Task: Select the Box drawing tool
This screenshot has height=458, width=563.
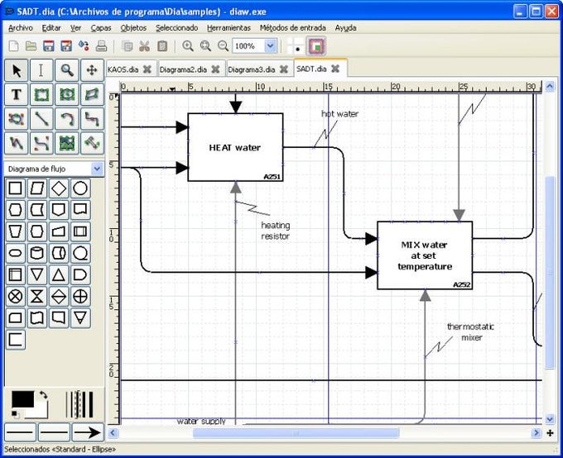Action: [41, 95]
